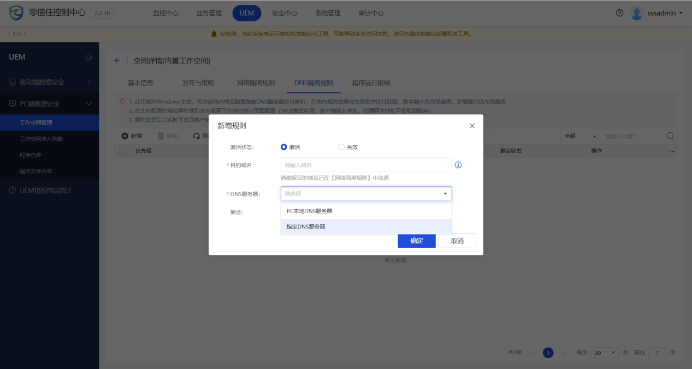Viewport: 692px width, 369px height.
Task: Open the 每页 20 page size dropdown
Action: [605, 353]
